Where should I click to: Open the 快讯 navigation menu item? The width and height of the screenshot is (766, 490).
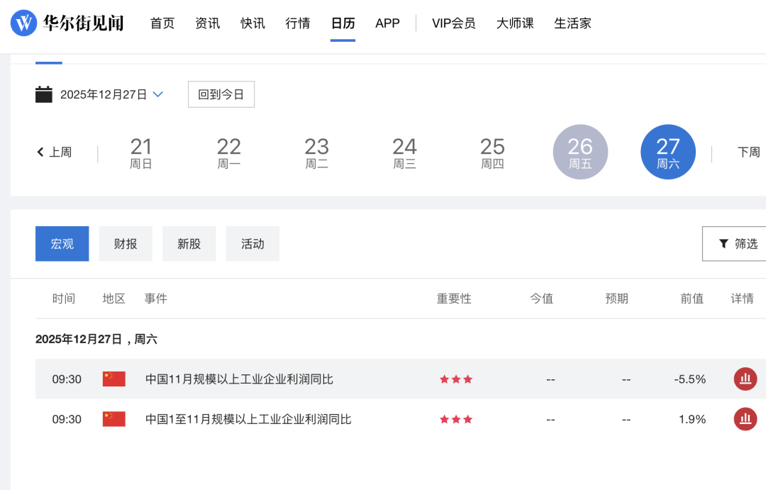252,23
